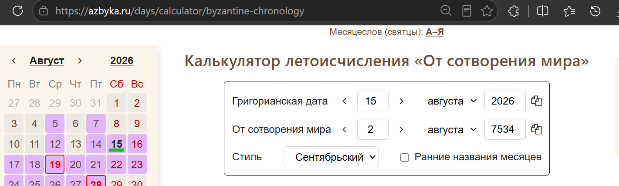Advance the calendar to next month arrow
619x186 pixels.
coord(80,61)
